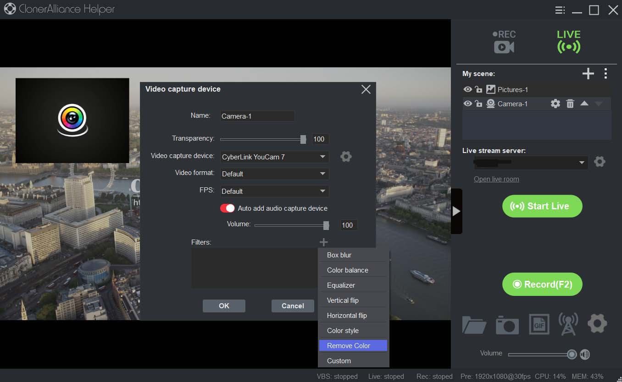Move Camera-1 layer down
Viewport: 622px width, 382px height.
click(x=598, y=104)
